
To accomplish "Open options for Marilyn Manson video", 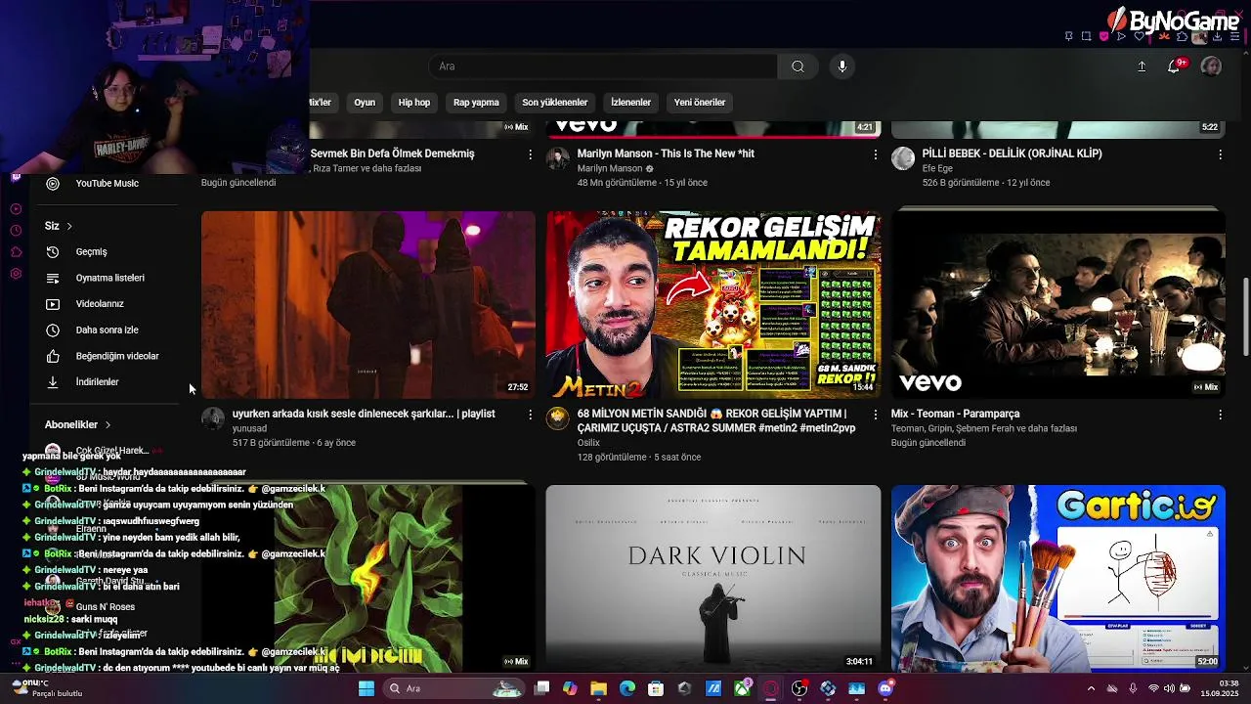I will pos(875,154).
